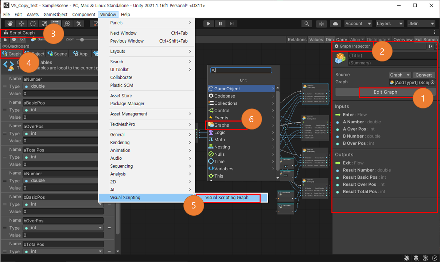Image resolution: width=440 pixels, height=262 pixels.
Task: Select the Rotate tool in toolbar
Action: point(33,24)
